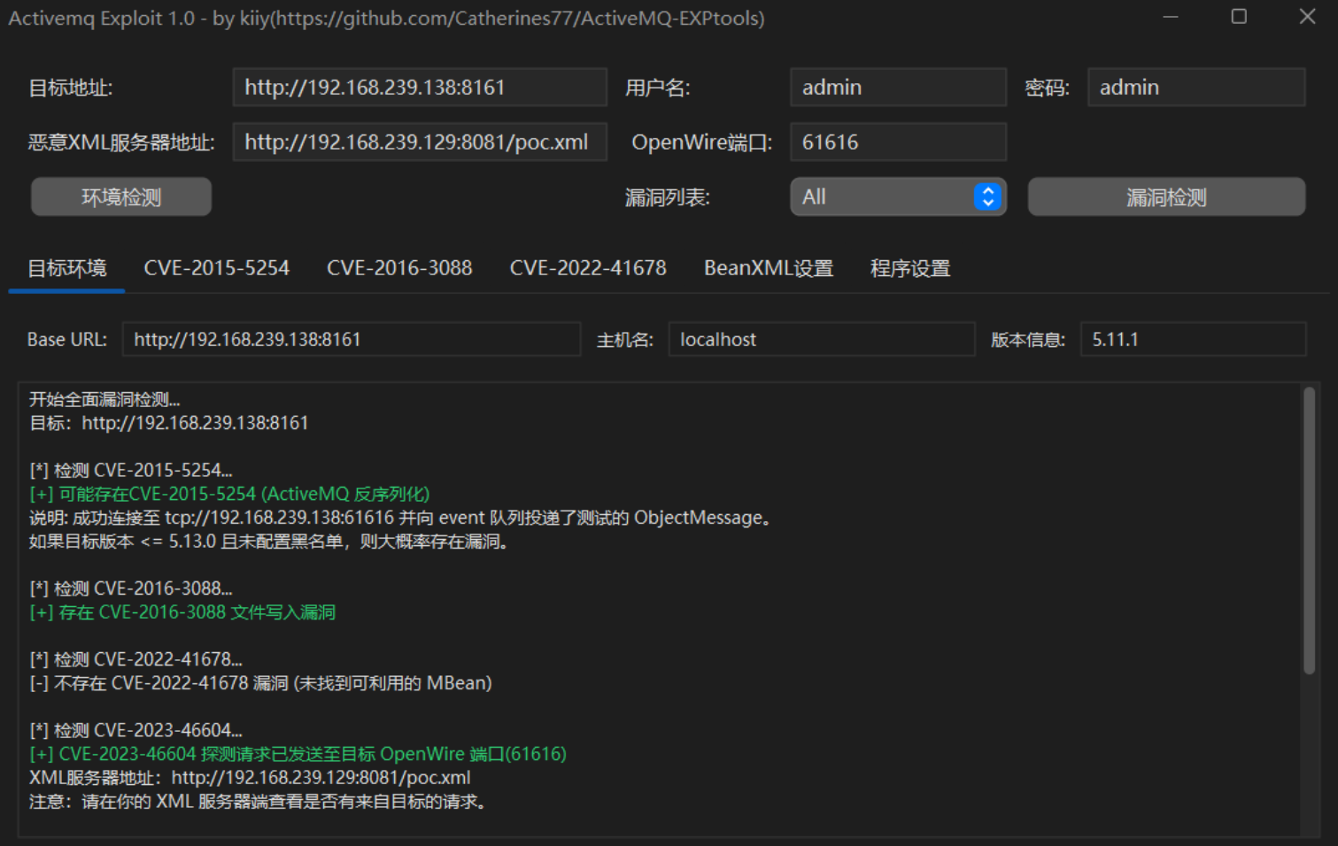Click log line 'CVE-2023-46604 探测请求已发送至目标'

[298, 754]
